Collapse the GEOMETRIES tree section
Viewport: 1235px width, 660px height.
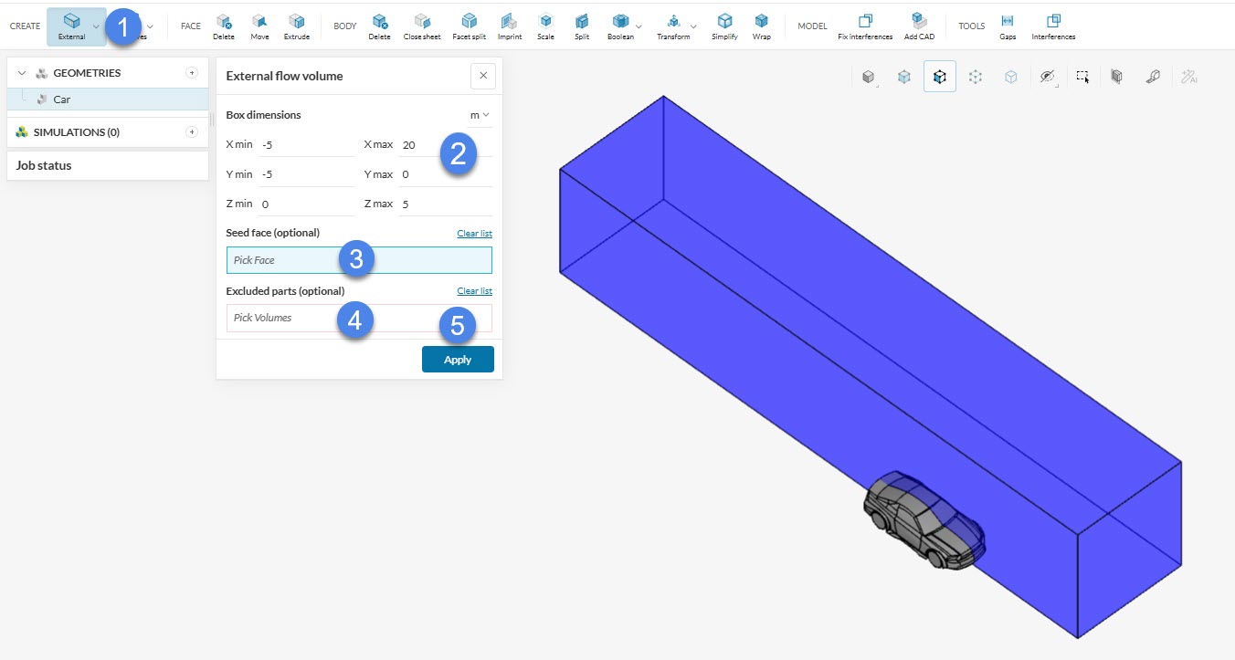pos(22,73)
